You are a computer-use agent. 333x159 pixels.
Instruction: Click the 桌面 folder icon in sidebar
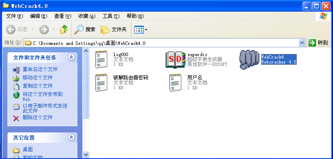16,150
